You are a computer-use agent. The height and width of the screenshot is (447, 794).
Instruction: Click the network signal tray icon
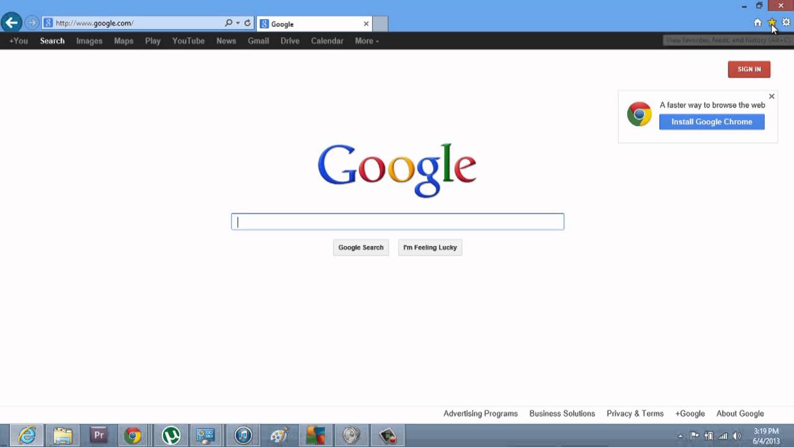pyautogui.click(x=723, y=436)
